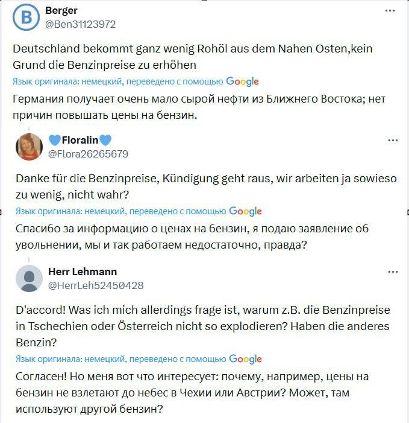409x423 pixels.
Task: Click the Google logo under Floralin's tweet
Action: [245, 211]
